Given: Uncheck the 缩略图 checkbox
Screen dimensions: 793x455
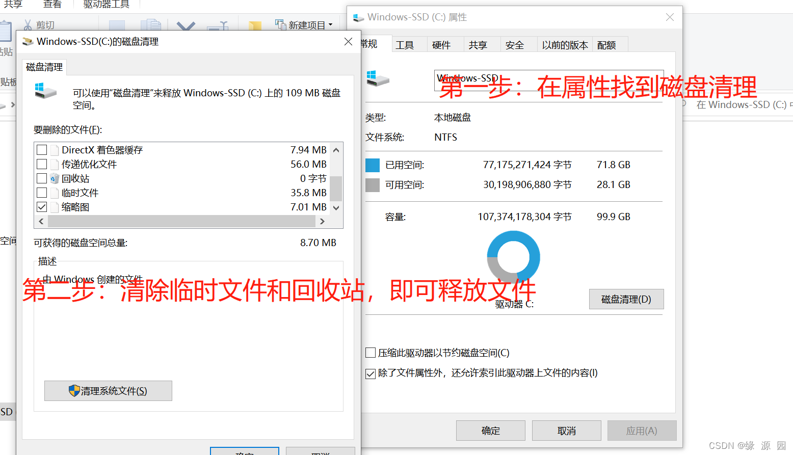Looking at the screenshot, I should point(42,207).
